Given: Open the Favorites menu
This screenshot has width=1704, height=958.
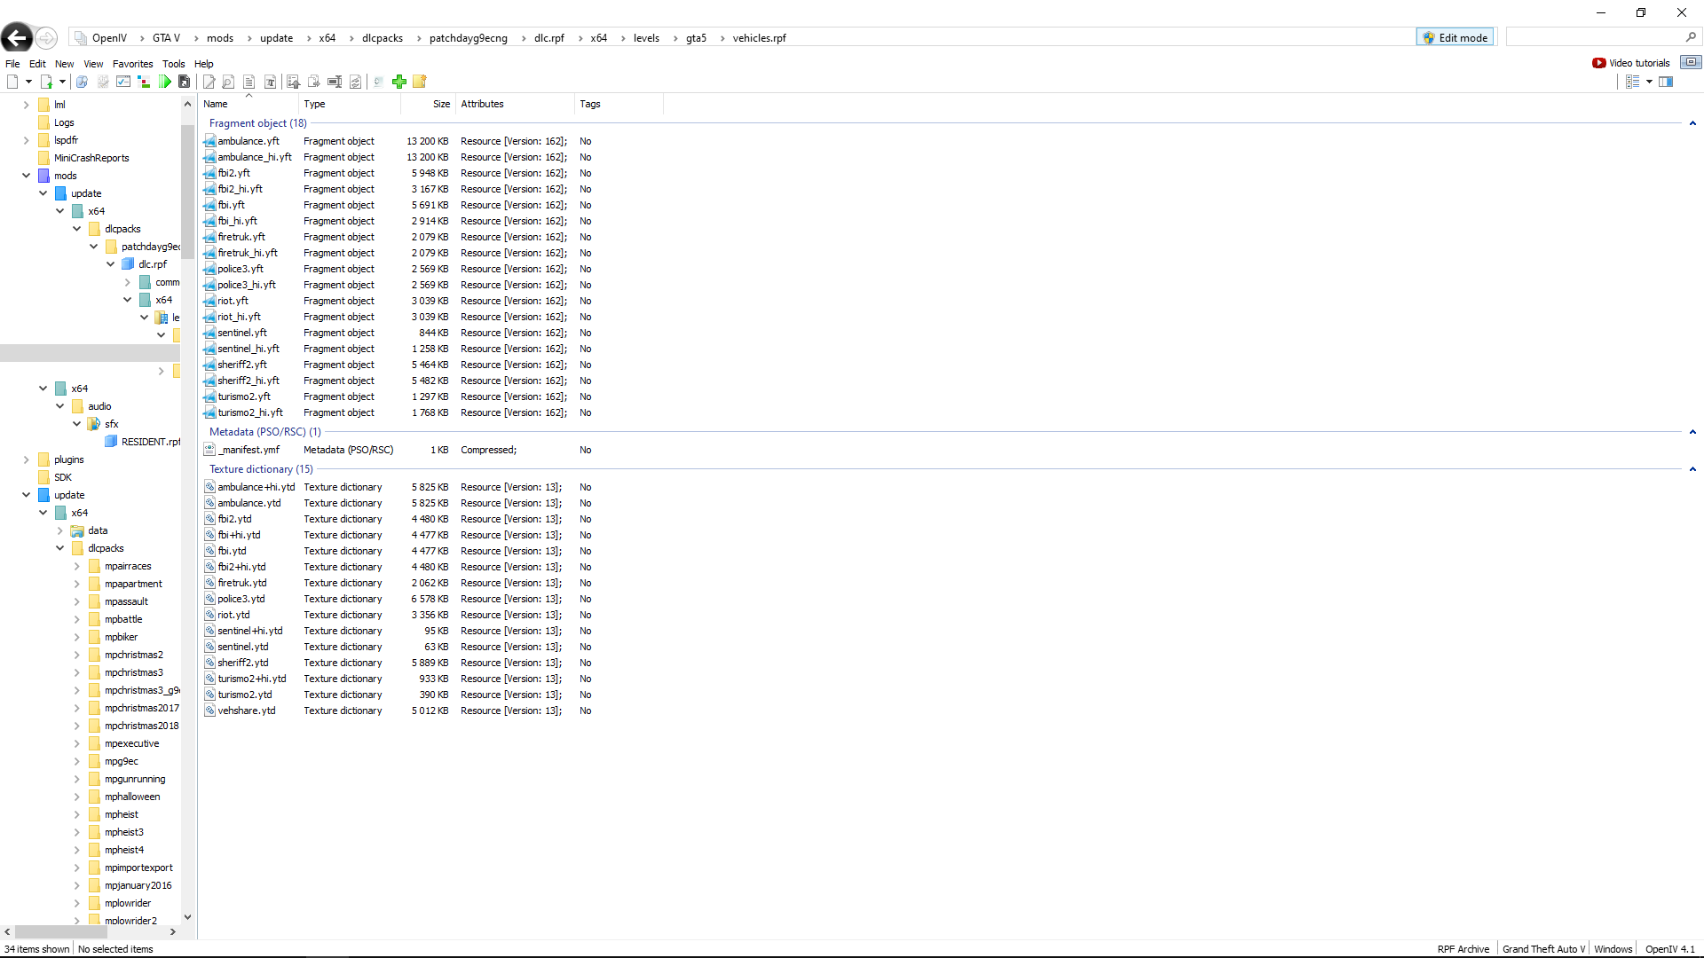Looking at the screenshot, I should [132, 64].
